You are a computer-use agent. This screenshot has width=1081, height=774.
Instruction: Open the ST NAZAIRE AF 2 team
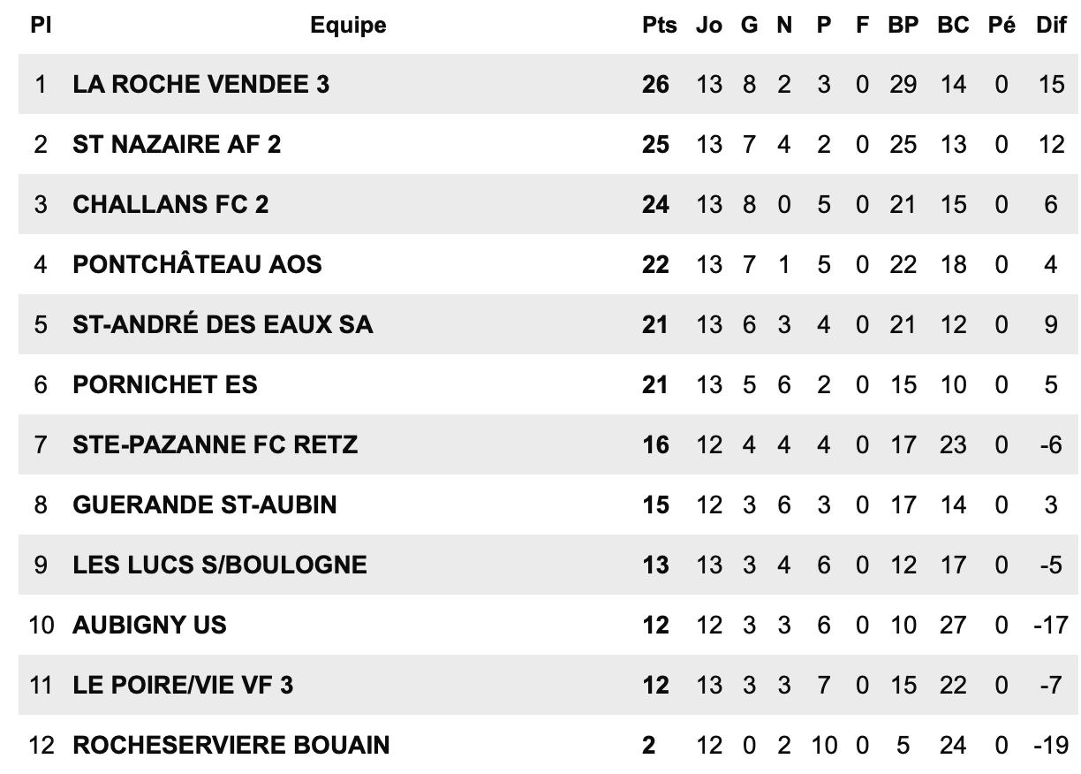tap(177, 144)
